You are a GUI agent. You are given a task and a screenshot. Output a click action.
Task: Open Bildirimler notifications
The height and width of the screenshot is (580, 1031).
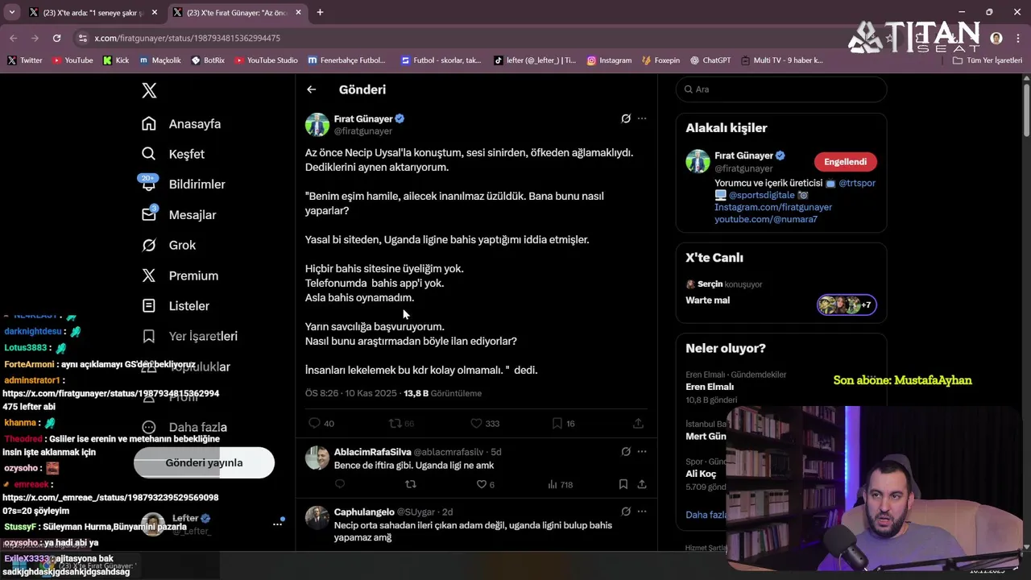pyautogui.click(x=183, y=184)
